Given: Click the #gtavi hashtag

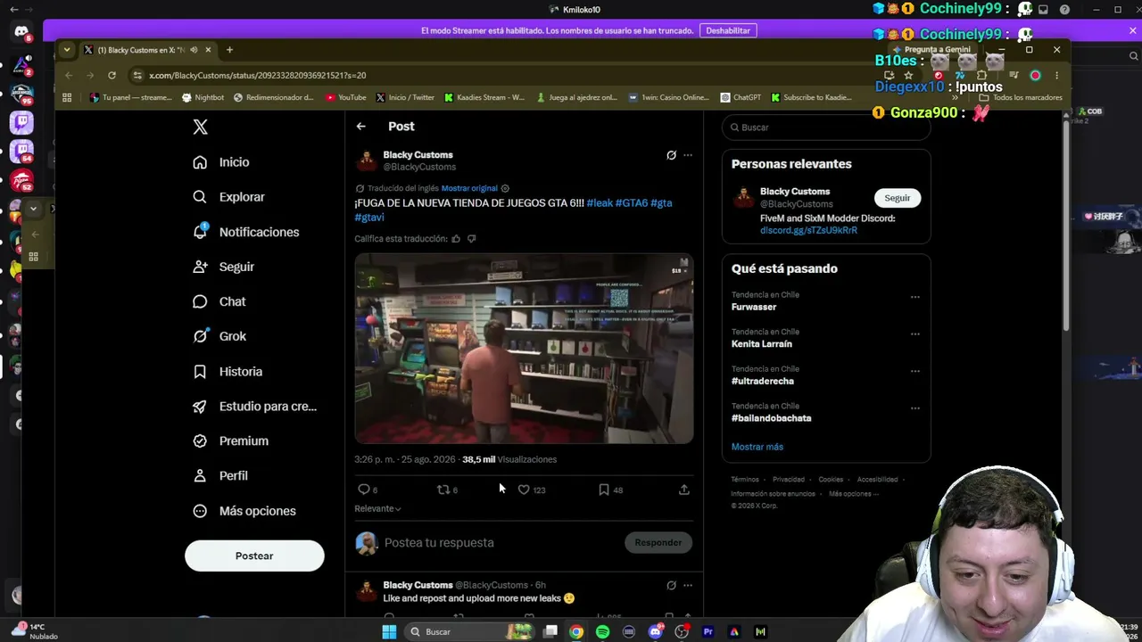Looking at the screenshot, I should 369,218.
